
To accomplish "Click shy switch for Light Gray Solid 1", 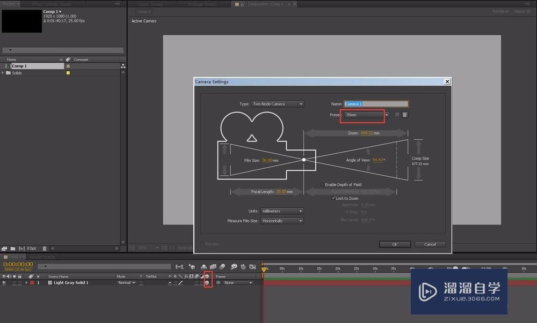I will tap(170, 283).
